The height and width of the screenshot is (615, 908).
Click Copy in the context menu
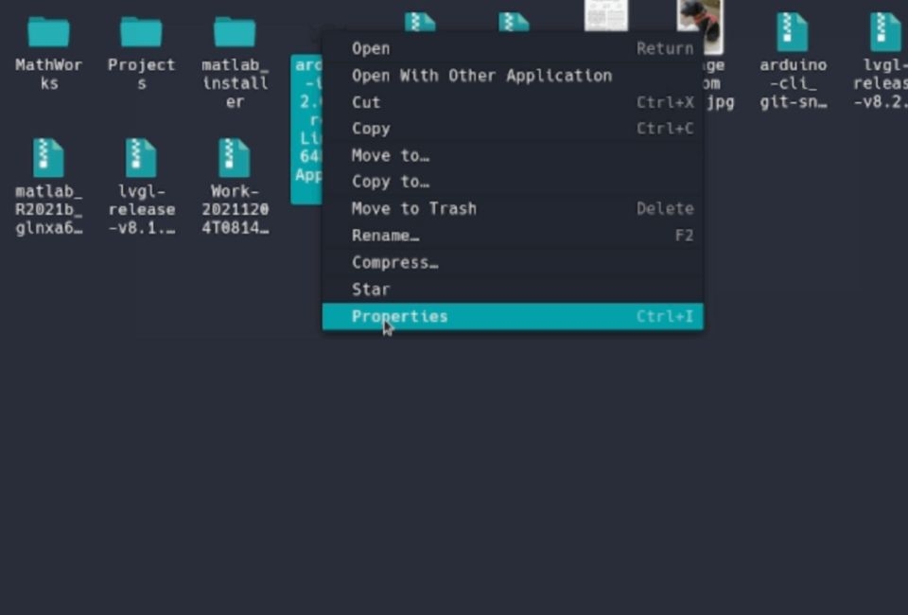[513, 129]
